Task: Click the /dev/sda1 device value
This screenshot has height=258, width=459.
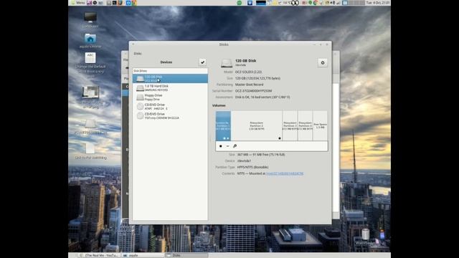Action: (x=244, y=161)
